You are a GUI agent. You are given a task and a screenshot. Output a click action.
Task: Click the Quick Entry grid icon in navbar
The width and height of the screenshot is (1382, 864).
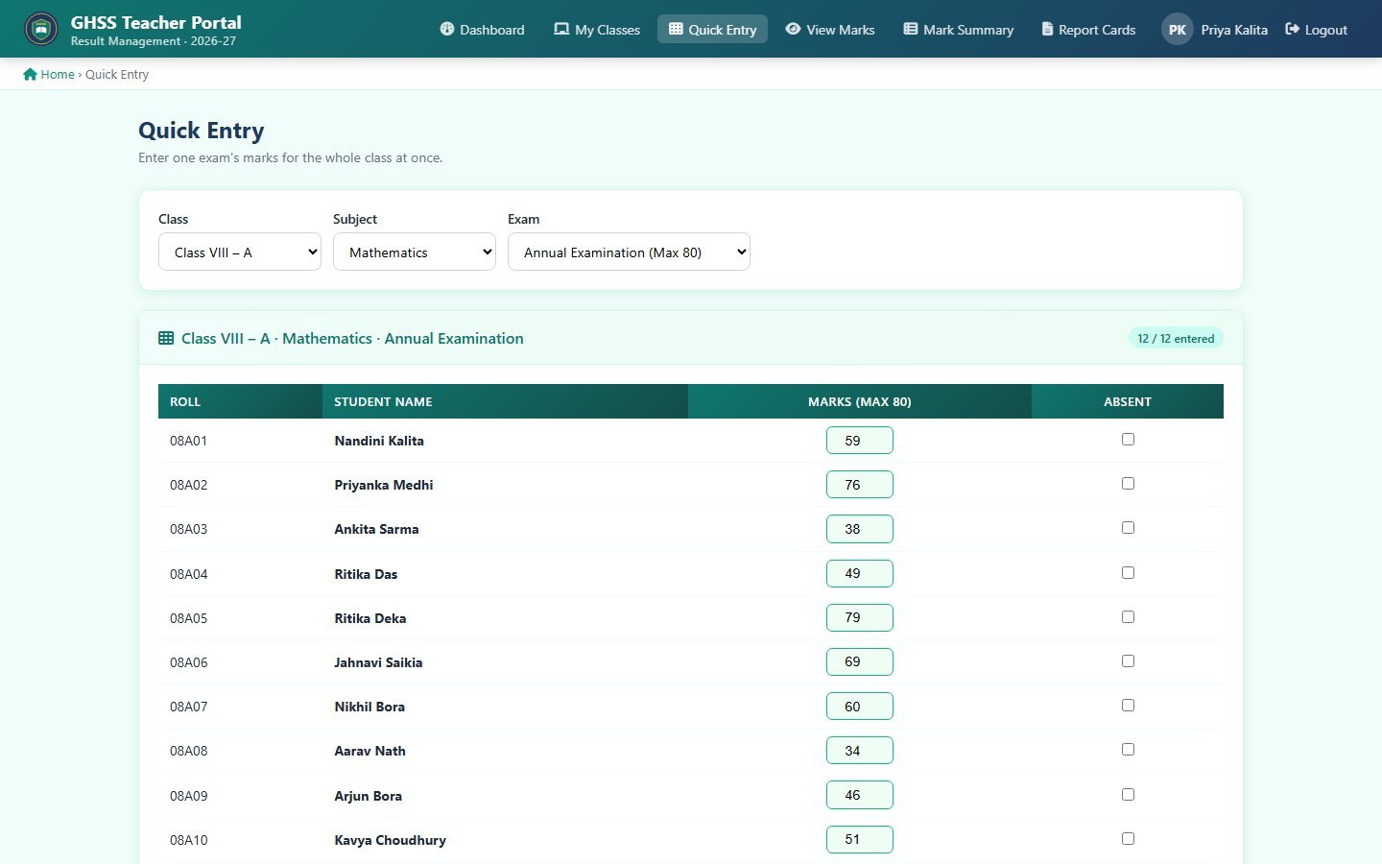click(x=676, y=29)
